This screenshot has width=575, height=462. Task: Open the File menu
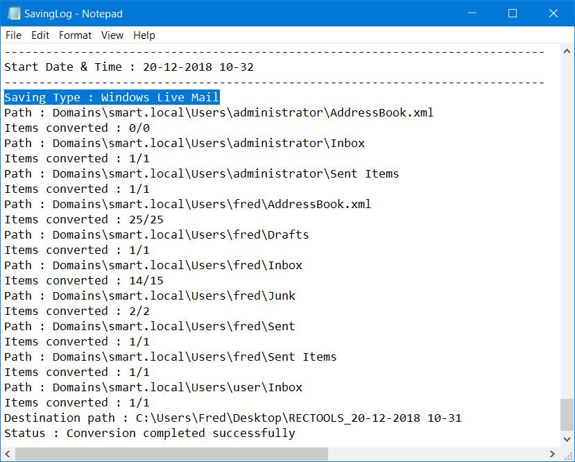(x=14, y=35)
